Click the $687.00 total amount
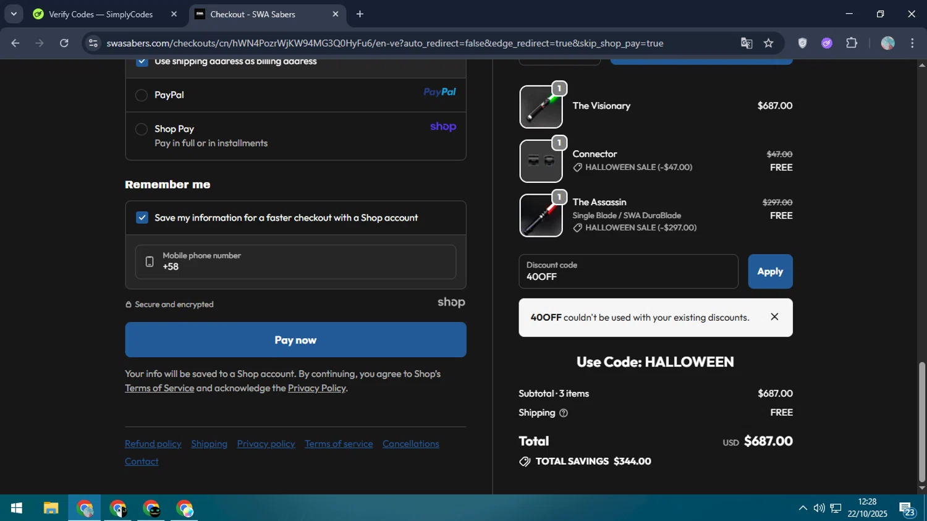This screenshot has height=521, width=927. pos(768,441)
